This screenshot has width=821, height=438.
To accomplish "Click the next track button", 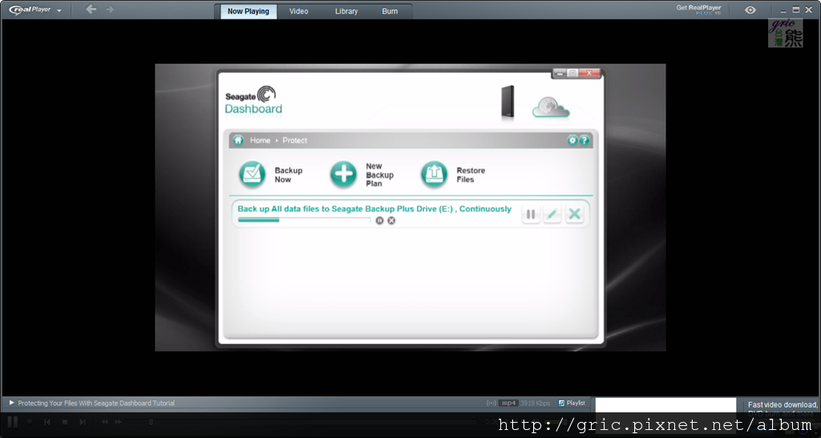I will (83, 422).
